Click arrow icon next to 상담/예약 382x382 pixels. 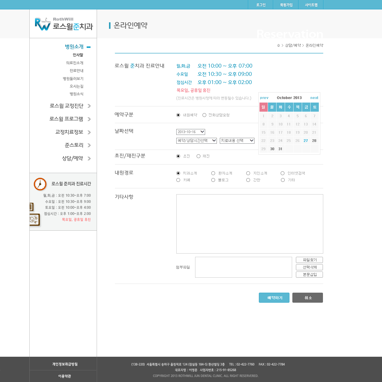point(89,158)
